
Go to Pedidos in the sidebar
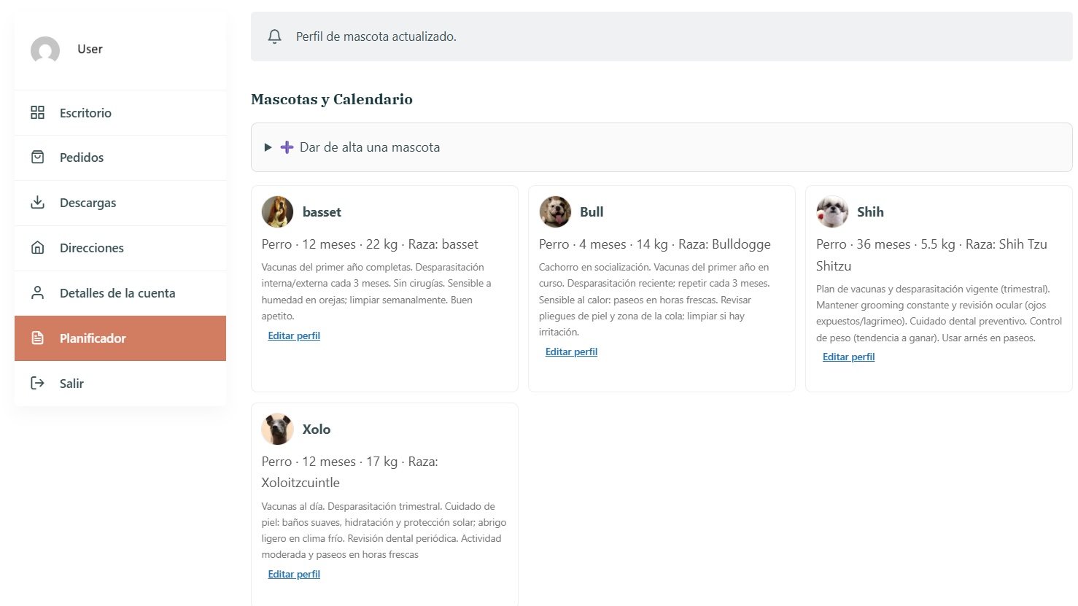pyautogui.click(x=82, y=158)
